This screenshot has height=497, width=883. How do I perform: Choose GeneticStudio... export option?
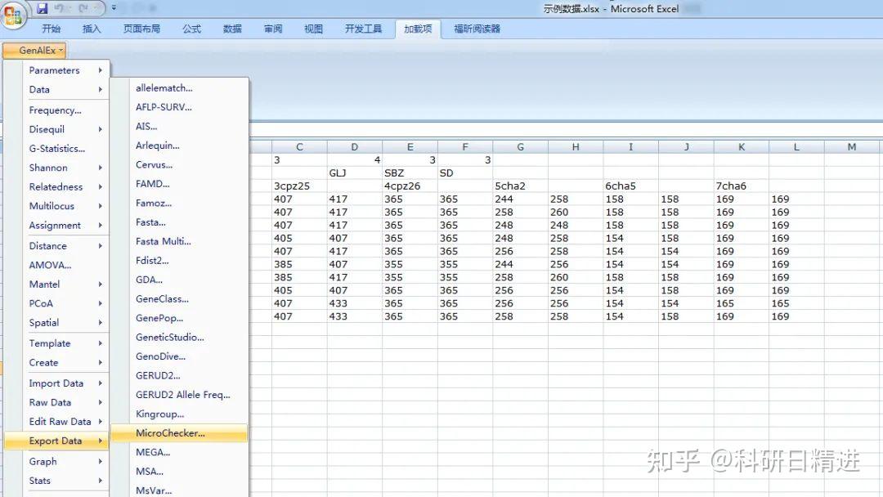pos(179,337)
